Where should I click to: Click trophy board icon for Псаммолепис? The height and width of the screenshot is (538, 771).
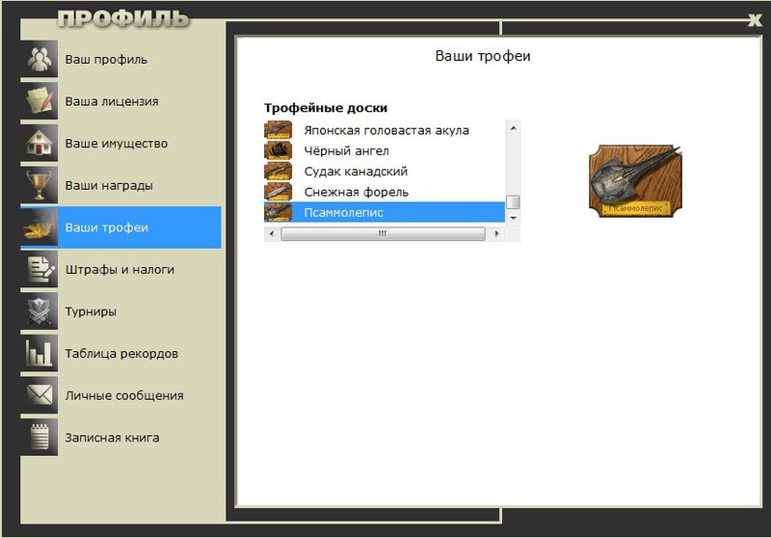[279, 212]
